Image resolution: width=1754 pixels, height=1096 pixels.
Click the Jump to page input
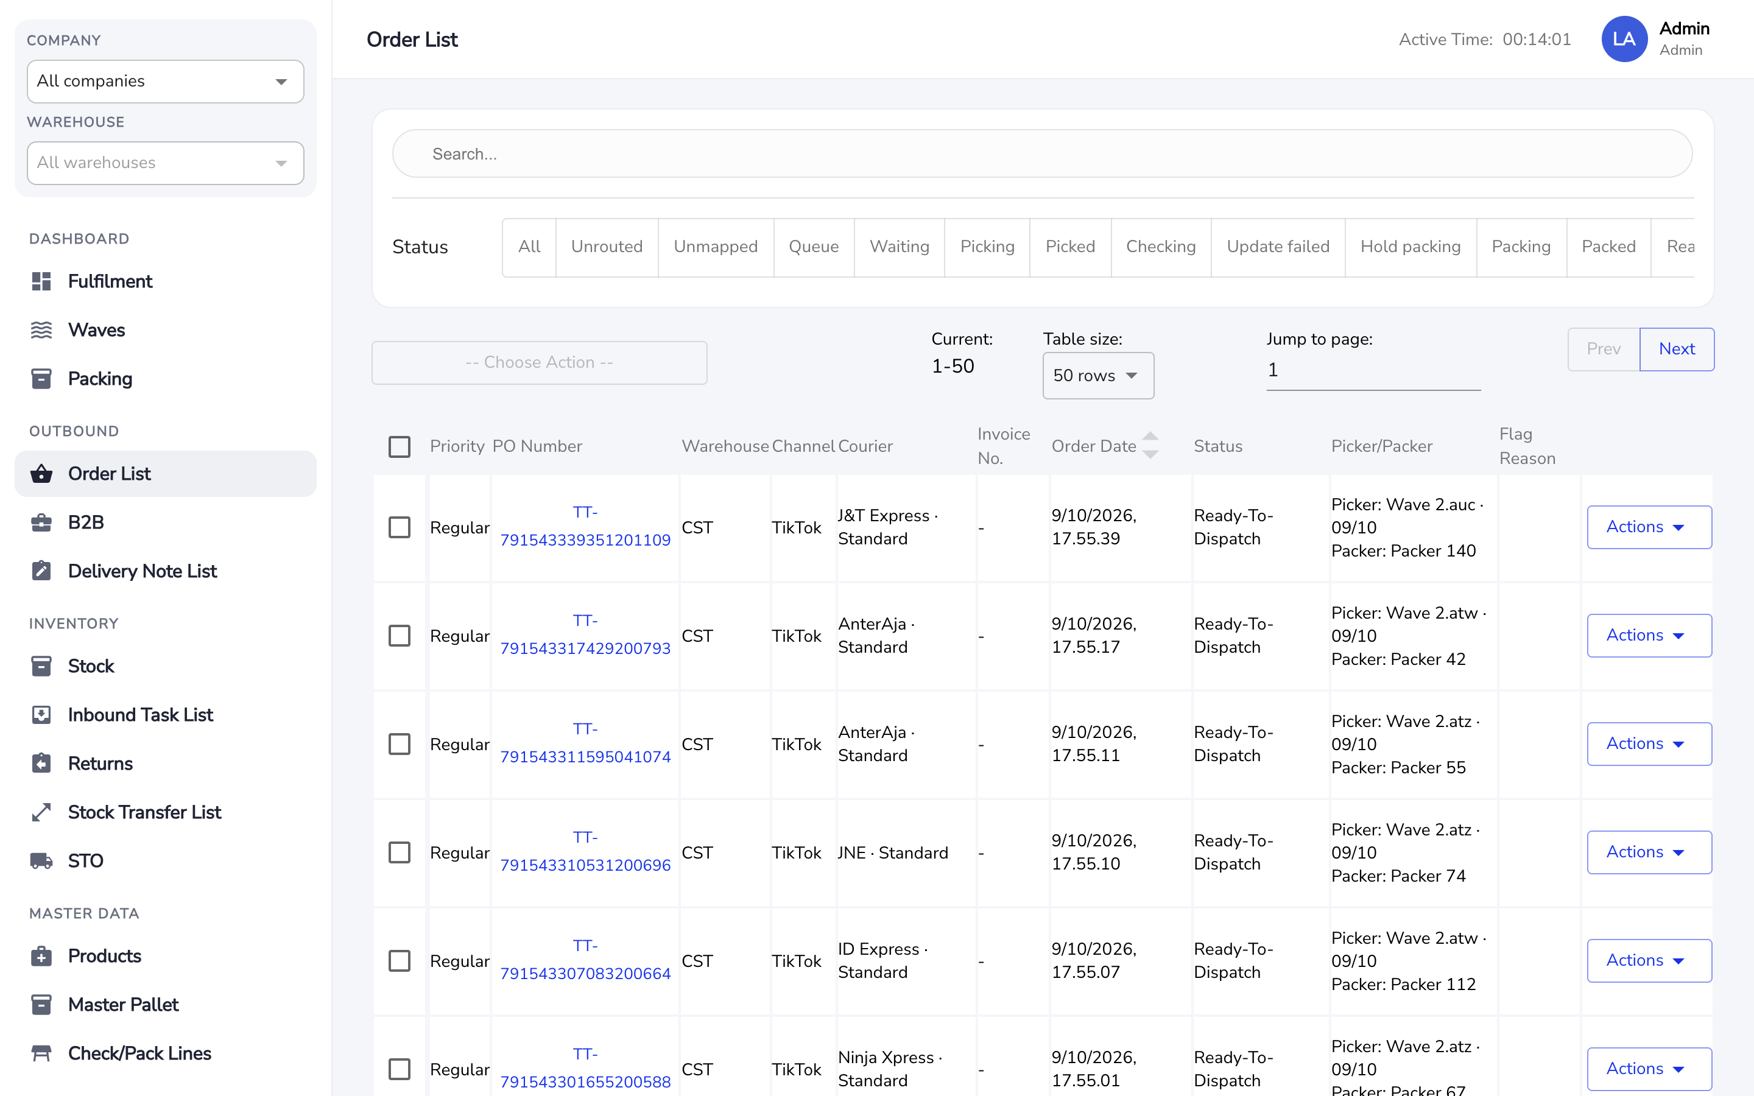pos(1373,370)
